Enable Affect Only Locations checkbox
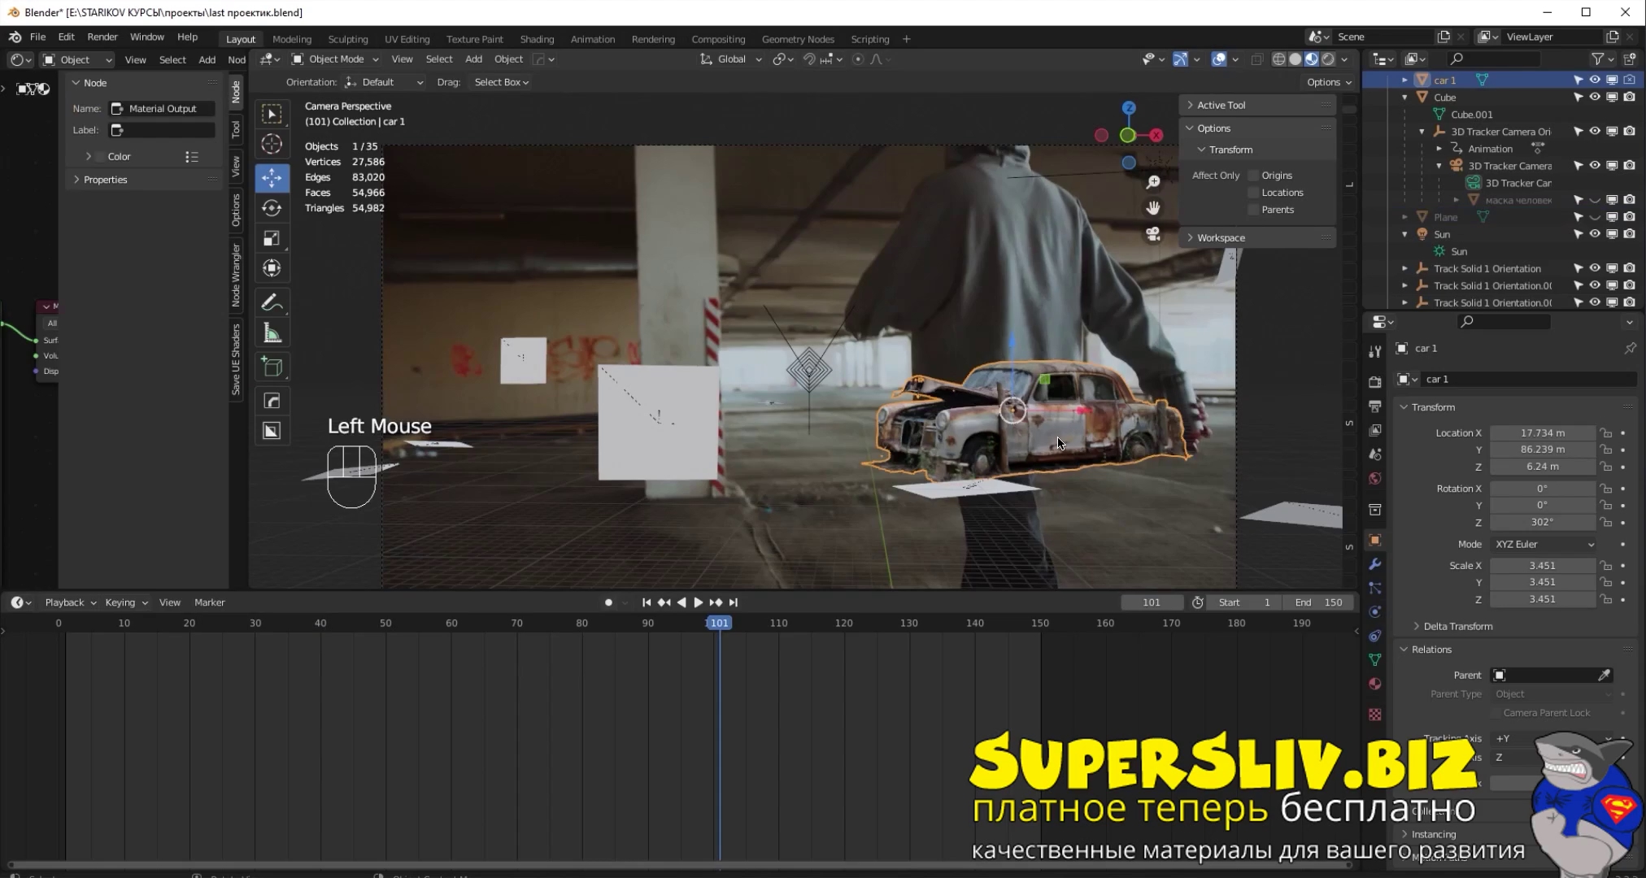This screenshot has height=878, width=1646. click(1253, 193)
